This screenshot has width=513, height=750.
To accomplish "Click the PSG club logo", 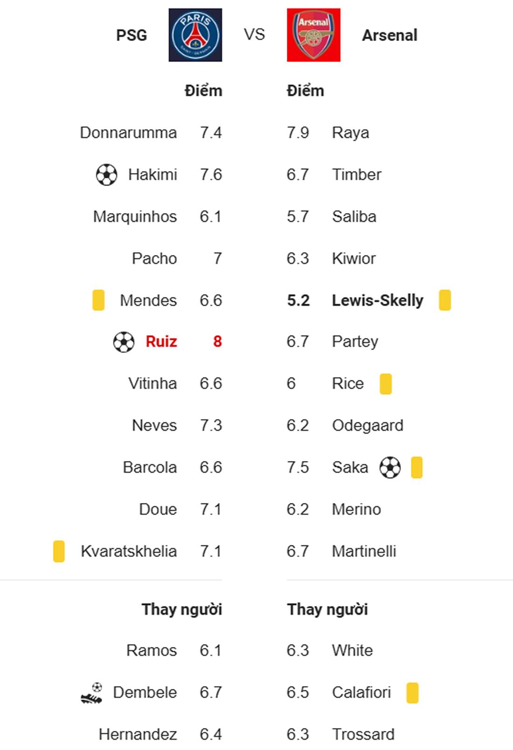I will tap(195, 35).
